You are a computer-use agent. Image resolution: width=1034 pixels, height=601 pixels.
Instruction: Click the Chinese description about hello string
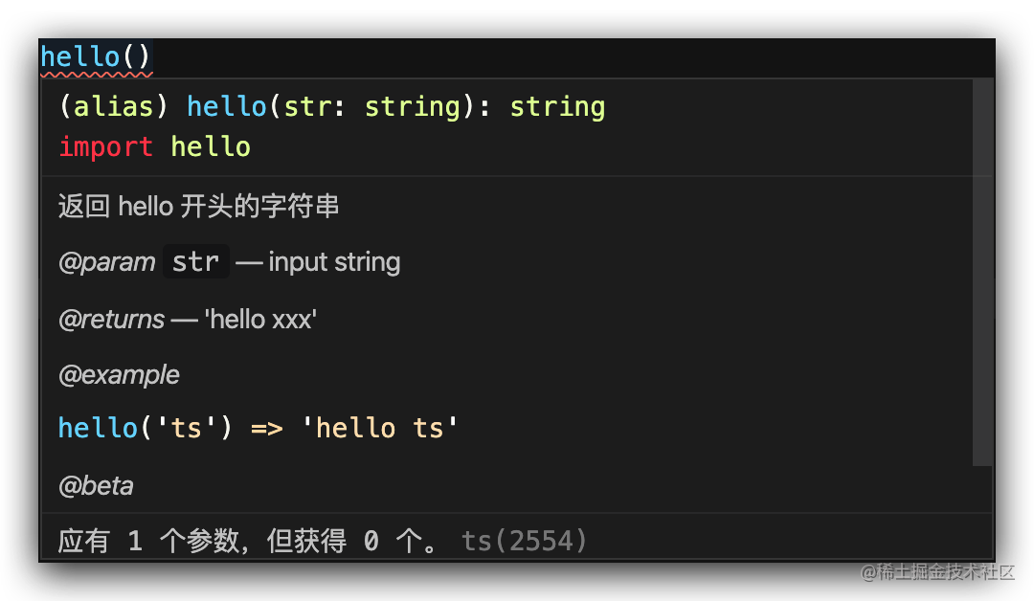pyautogui.click(x=198, y=207)
